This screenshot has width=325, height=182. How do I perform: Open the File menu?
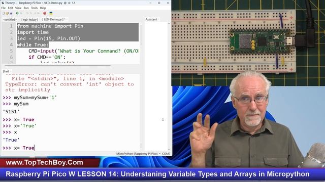coord(4,8)
